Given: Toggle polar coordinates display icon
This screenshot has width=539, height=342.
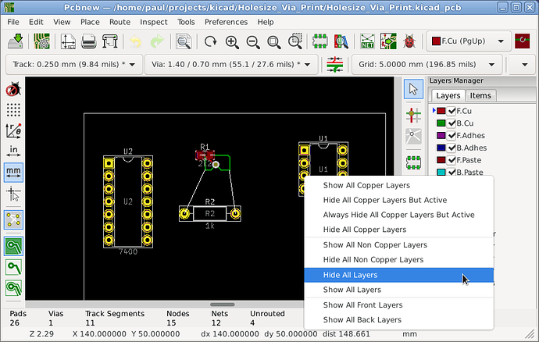Looking at the screenshot, I should 13,131.
